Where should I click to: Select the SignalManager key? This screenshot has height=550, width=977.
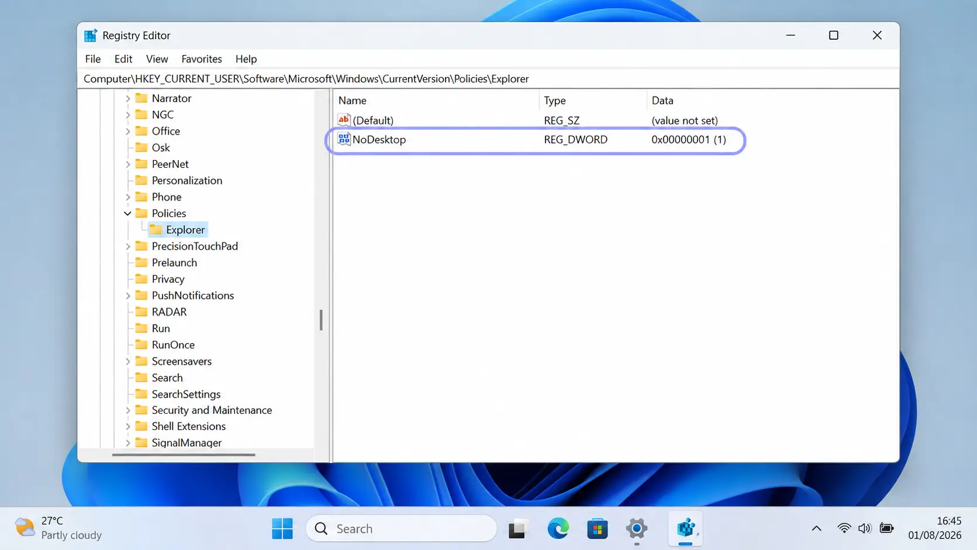click(x=187, y=442)
